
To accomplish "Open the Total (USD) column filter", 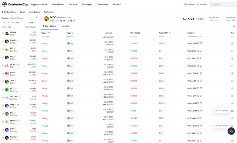I will tap(170, 33).
